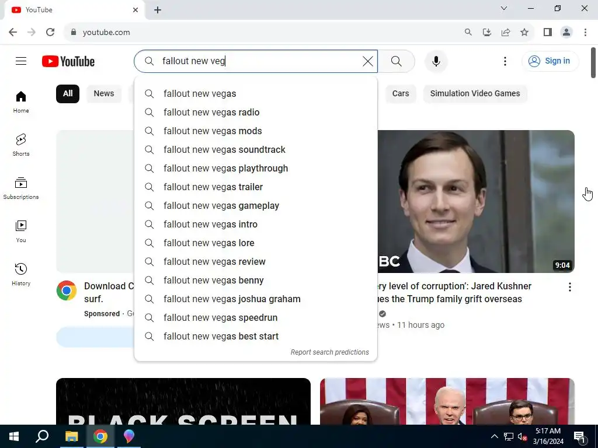This screenshot has width=598, height=448.
Task: Choose suggestion "fallout new vegas lore"
Action: [256, 243]
